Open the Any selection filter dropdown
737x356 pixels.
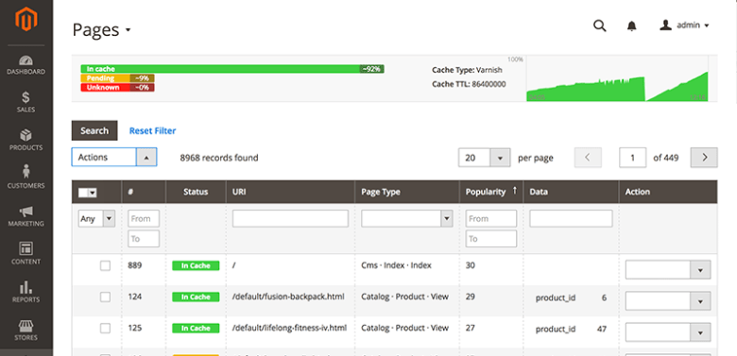point(96,219)
